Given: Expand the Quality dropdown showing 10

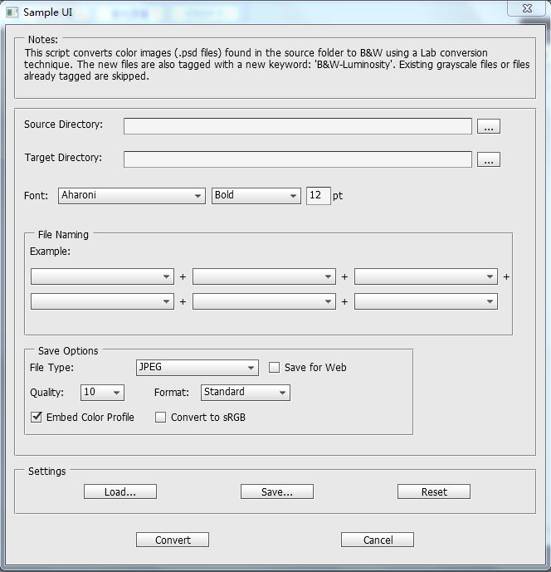Looking at the screenshot, I should point(102,393).
